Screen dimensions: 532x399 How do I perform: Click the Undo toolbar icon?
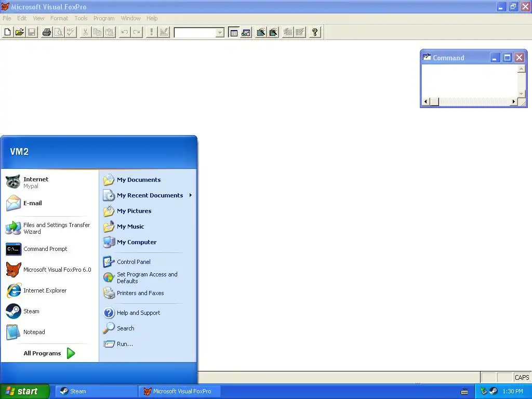coord(125,32)
